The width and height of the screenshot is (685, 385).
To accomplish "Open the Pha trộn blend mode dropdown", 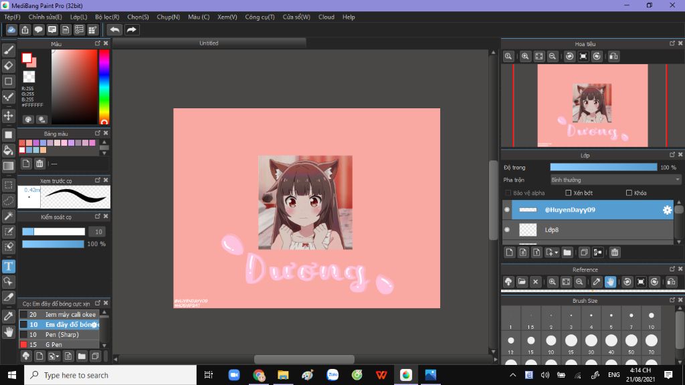I will pyautogui.click(x=615, y=180).
